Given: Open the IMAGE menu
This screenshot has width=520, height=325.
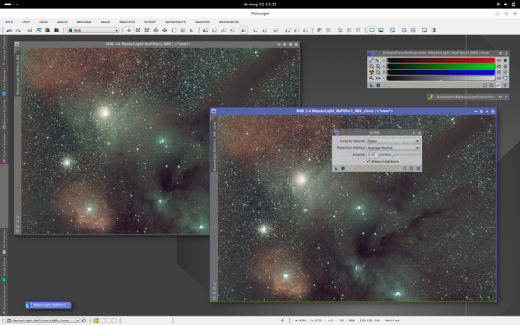Looking at the screenshot, I should [x=62, y=22].
